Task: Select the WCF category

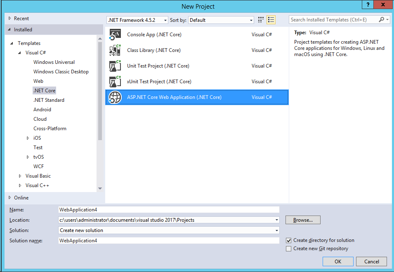Action: tap(38, 166)
